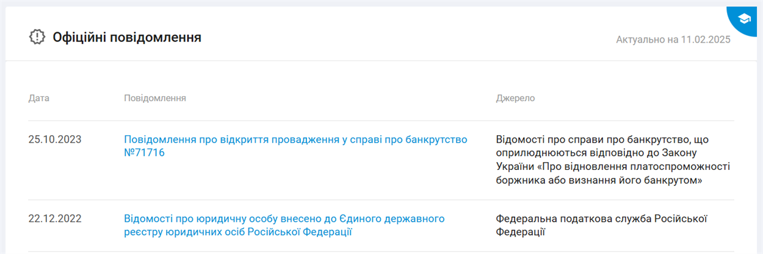The image size is (763, 254).
Task: Open the Russian Federation legal entities registry link
Action: 284,219
